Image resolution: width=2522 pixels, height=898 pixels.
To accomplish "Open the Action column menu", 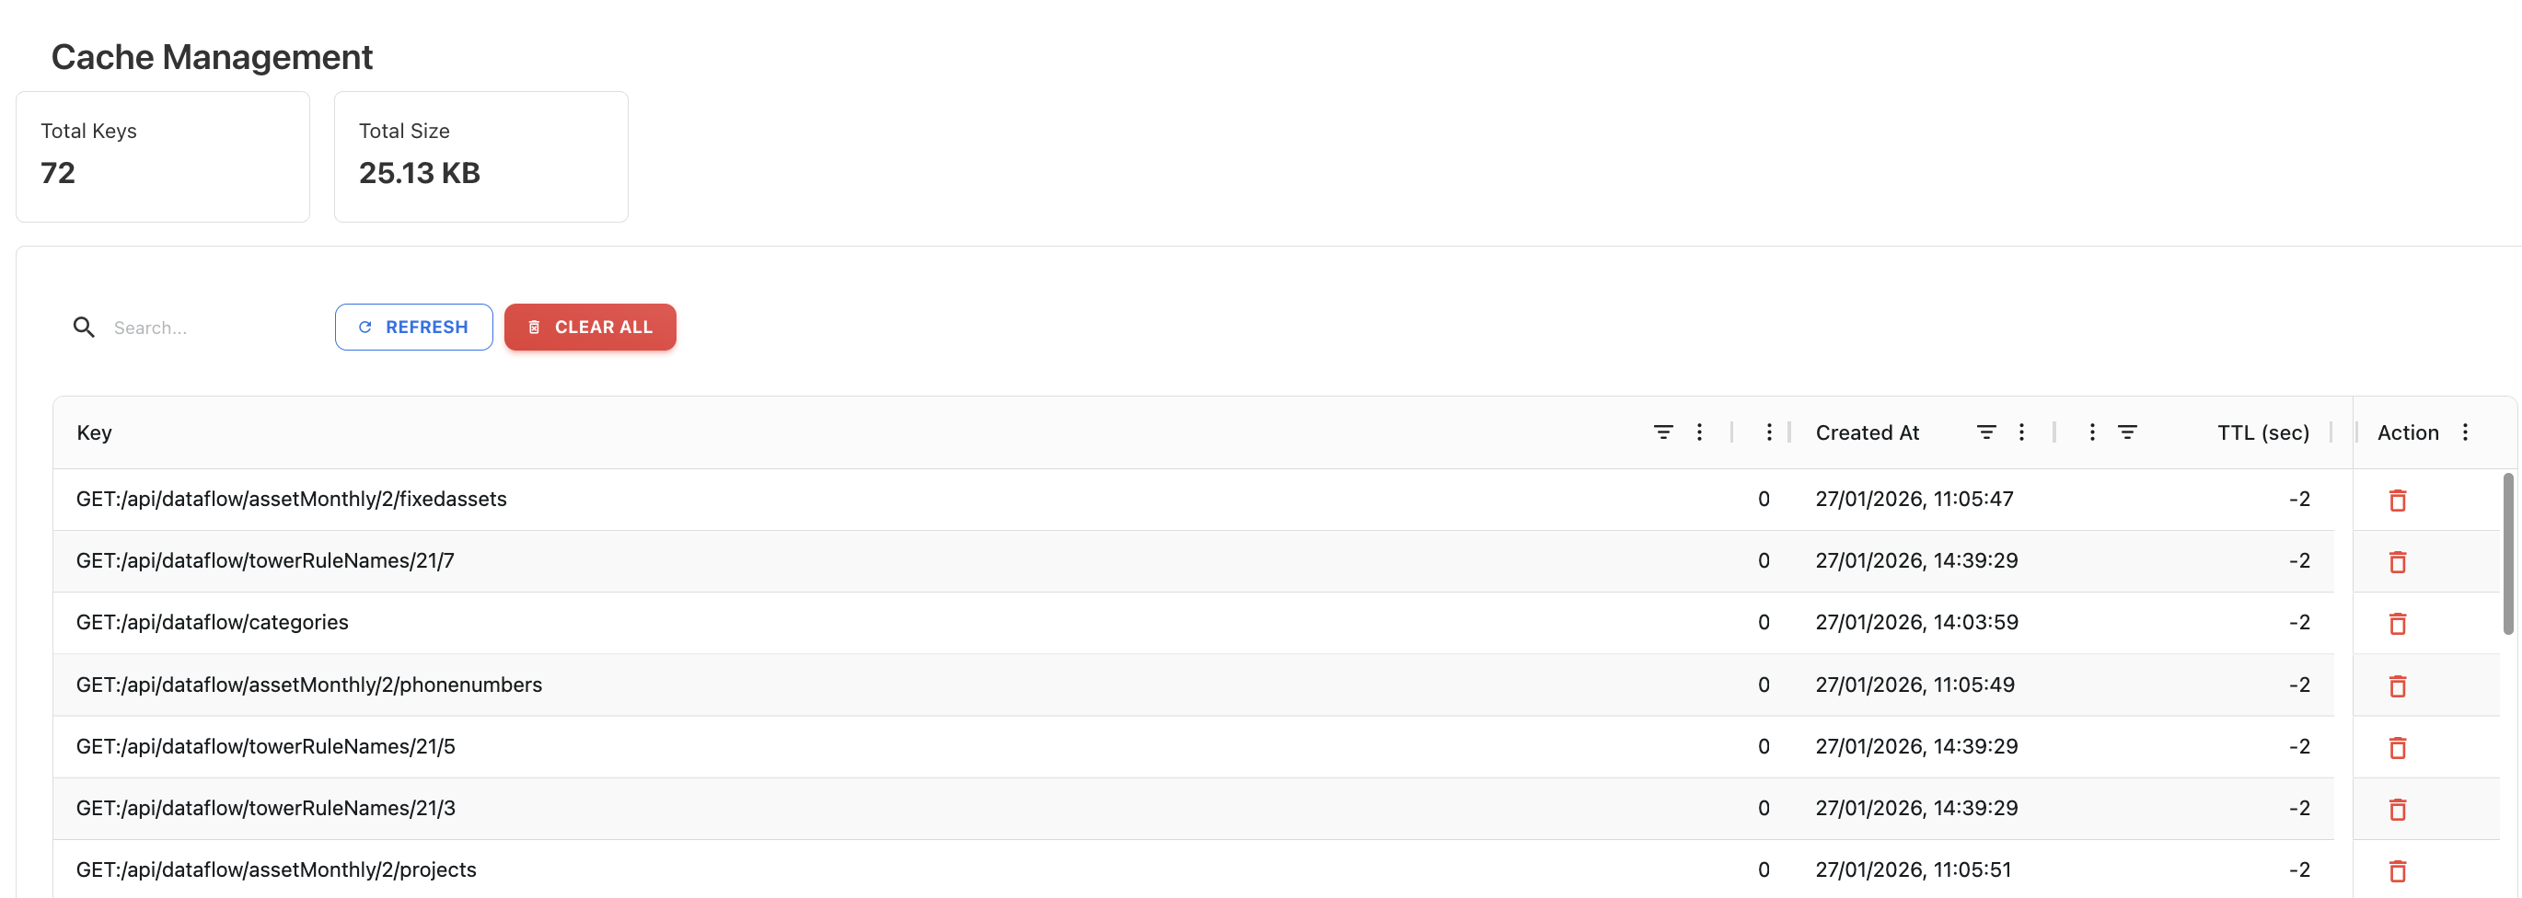I will (x=2464, y=432).
